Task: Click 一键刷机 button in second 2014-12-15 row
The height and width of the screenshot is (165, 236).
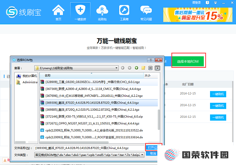Action: coord(218,106)
